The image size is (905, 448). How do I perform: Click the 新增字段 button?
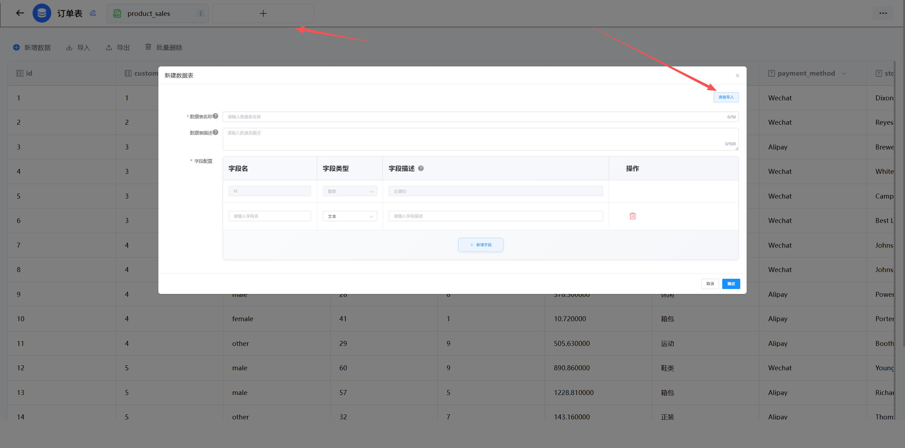pos(480,245)
